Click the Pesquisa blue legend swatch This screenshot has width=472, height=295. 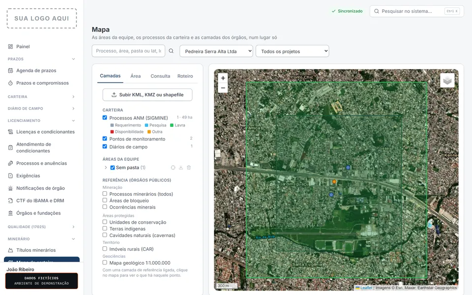[x=147, y=125]
